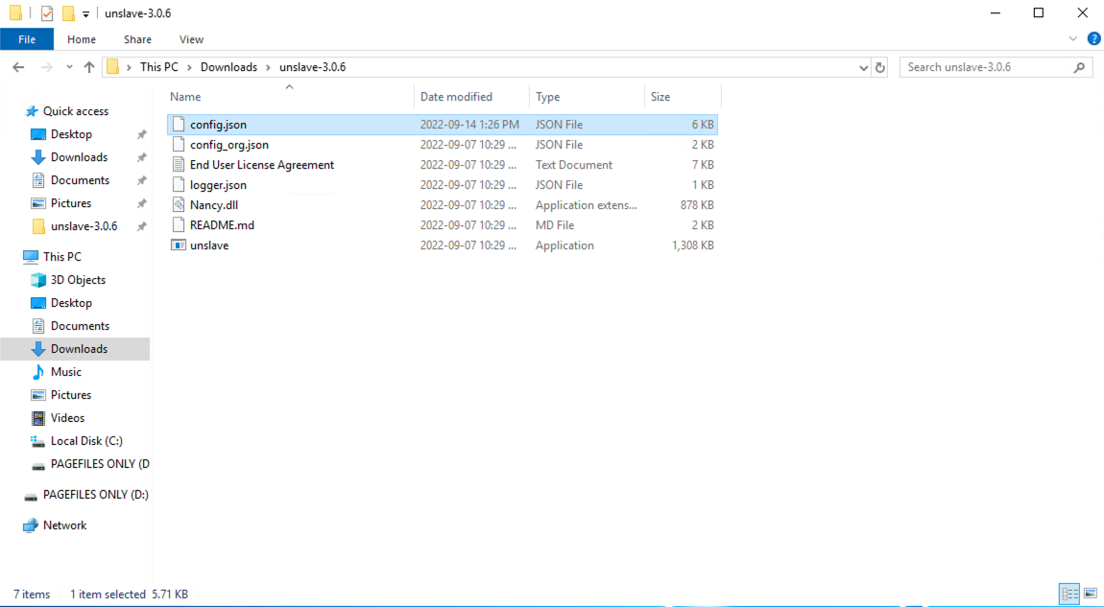Click config.json date 2022-09-14 1:26 PM
Viewport: 1104px width, 607px height.
pos(469,125)
